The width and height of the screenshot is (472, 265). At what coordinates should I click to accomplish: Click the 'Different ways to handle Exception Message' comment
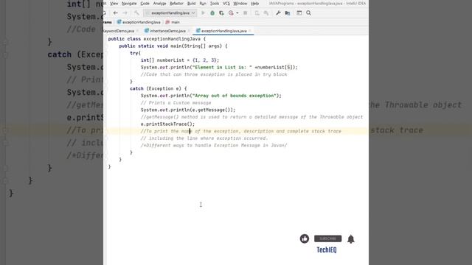point(214,146)
